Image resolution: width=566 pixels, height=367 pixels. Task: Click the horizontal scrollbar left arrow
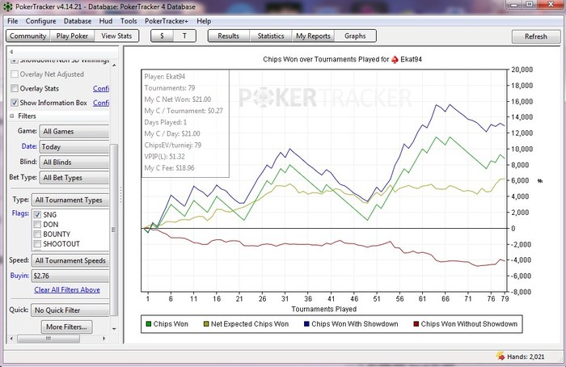coord(11,339)
